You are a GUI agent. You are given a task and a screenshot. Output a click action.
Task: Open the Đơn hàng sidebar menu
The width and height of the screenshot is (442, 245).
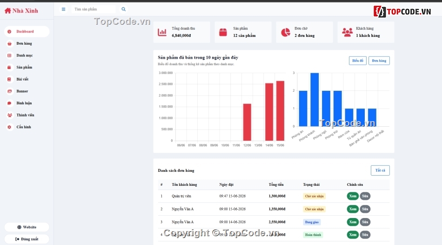click(x=27, y=43)
